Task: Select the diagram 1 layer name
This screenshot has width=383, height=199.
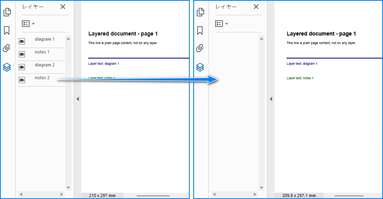Action: [x=45, y=39]
